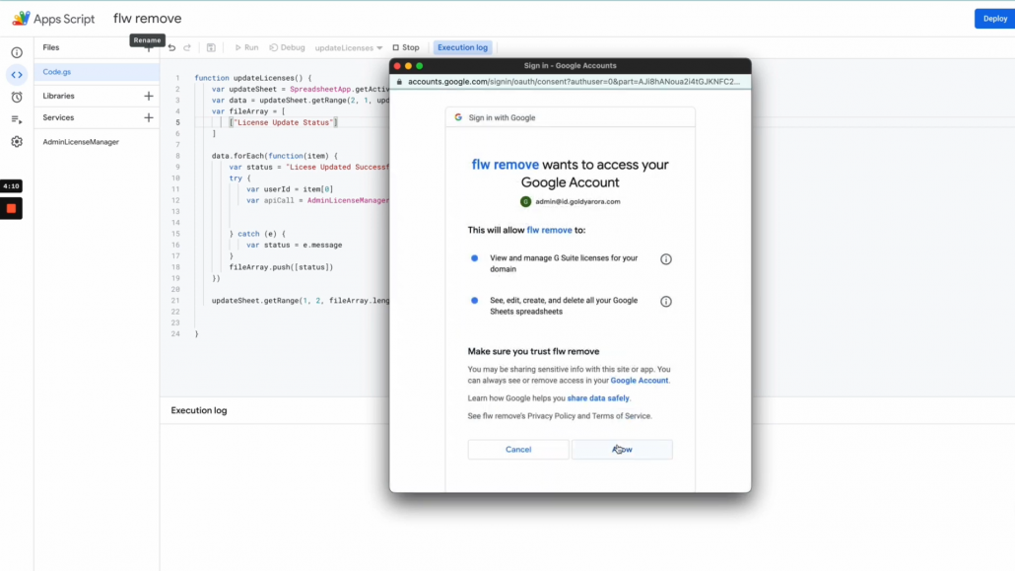Click the Google G logo in sign-in
Viewport: 1015px width, 571px height.
(458, 117)
